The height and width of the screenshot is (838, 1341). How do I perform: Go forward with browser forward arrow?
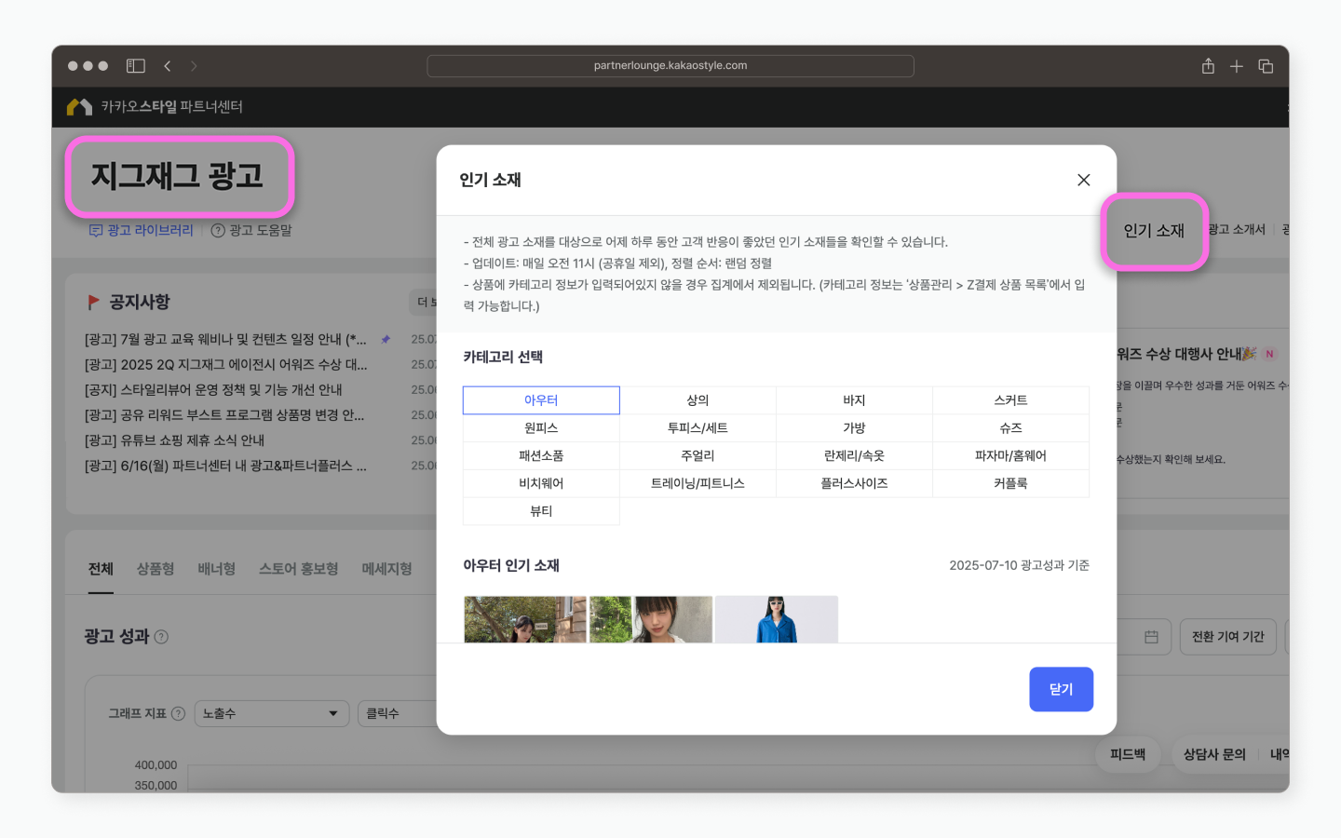194,66
